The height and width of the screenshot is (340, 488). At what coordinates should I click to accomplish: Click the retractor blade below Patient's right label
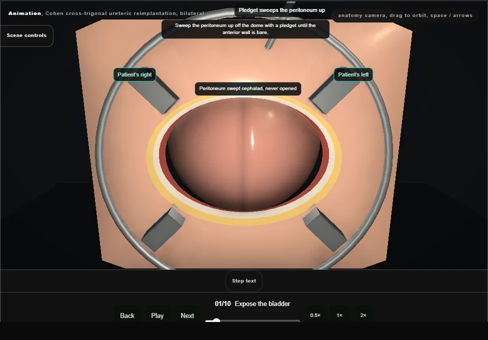155,95
